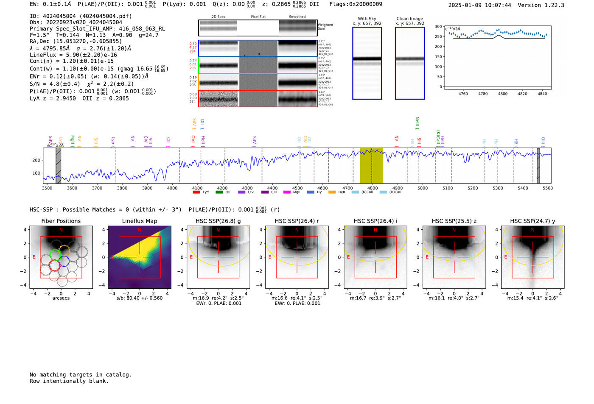Select the Cont(w) gmag 16.65 line
594x404 pixels.
(99, 68)
